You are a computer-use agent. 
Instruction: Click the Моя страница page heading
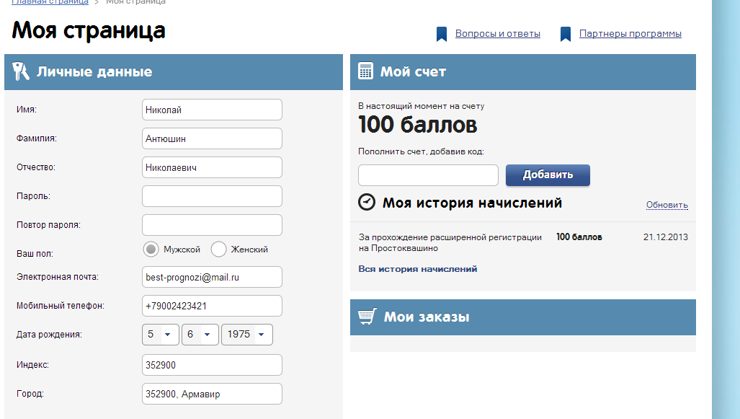[88, 30]
